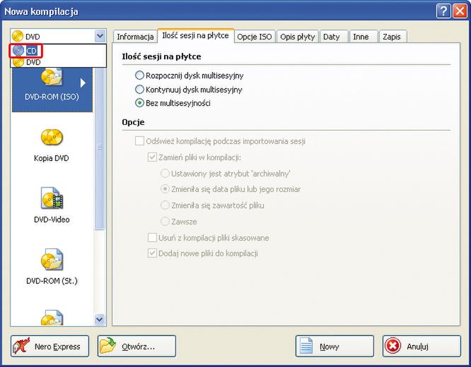The height and width of the screenshot is (367, 471).
Task: Select the CD option in dropdown list
Action: pyautogui.click(x=59, y=51)
